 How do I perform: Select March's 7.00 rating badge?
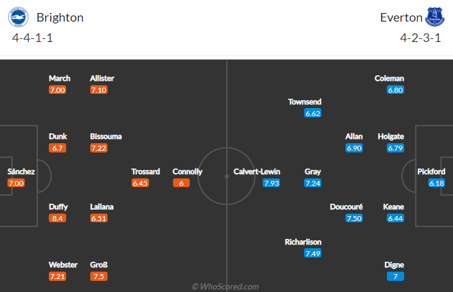point(57,90)
